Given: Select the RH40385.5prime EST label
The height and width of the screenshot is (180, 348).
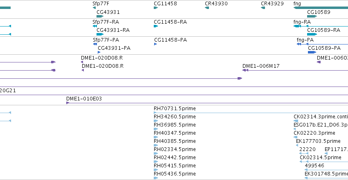Looking at the screenshot, I should (x=175, y=141).
